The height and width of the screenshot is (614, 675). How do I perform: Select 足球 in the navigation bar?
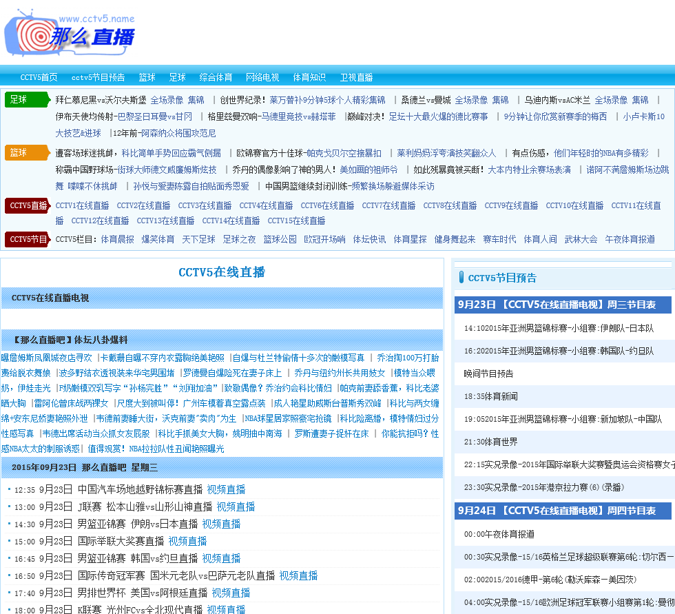[178, 77]
